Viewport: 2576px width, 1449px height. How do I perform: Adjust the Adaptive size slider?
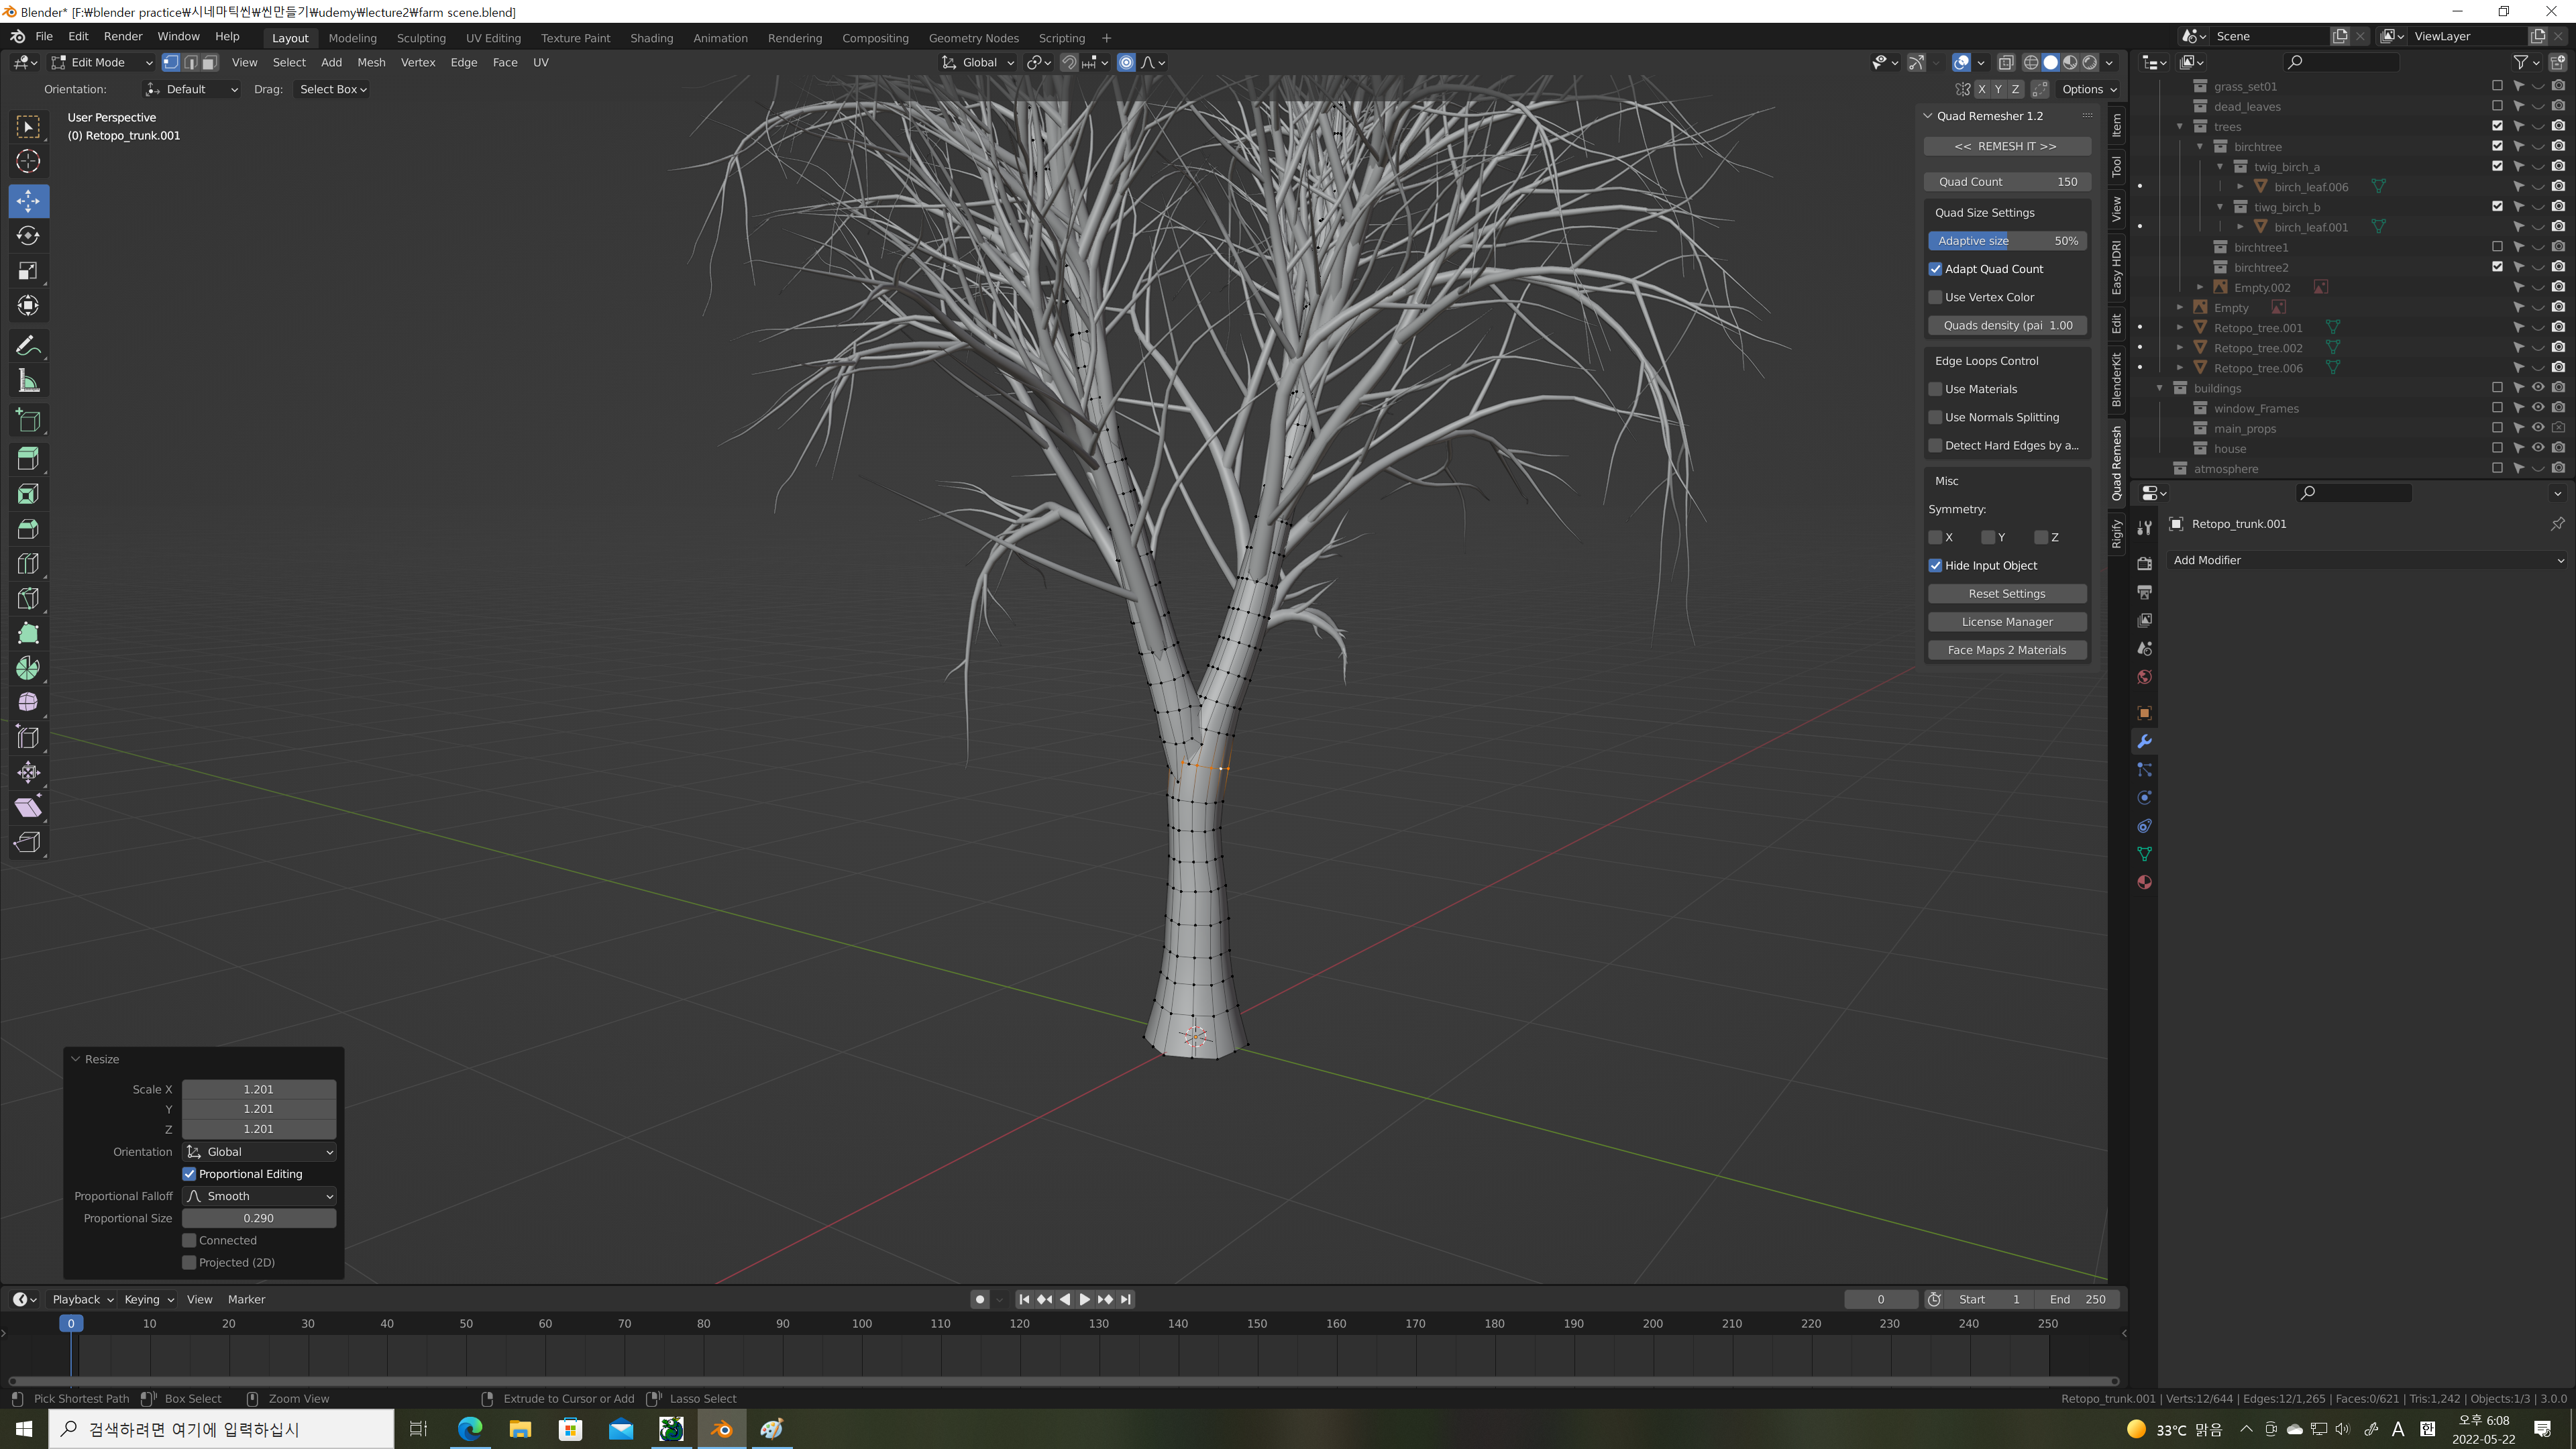click(2006, 241)
